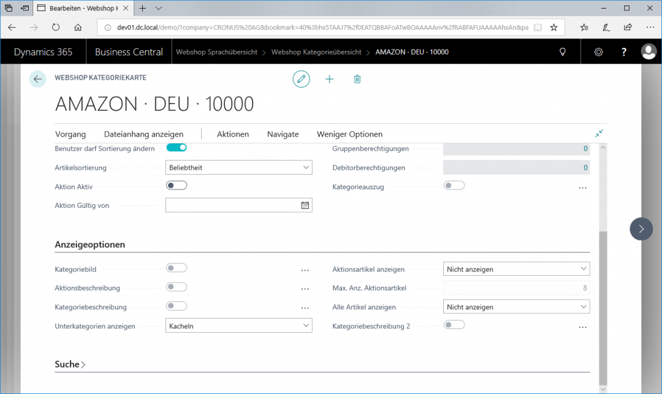Expand the Suche section
This screenshot has width=662, height=394.
pos(70,364)
